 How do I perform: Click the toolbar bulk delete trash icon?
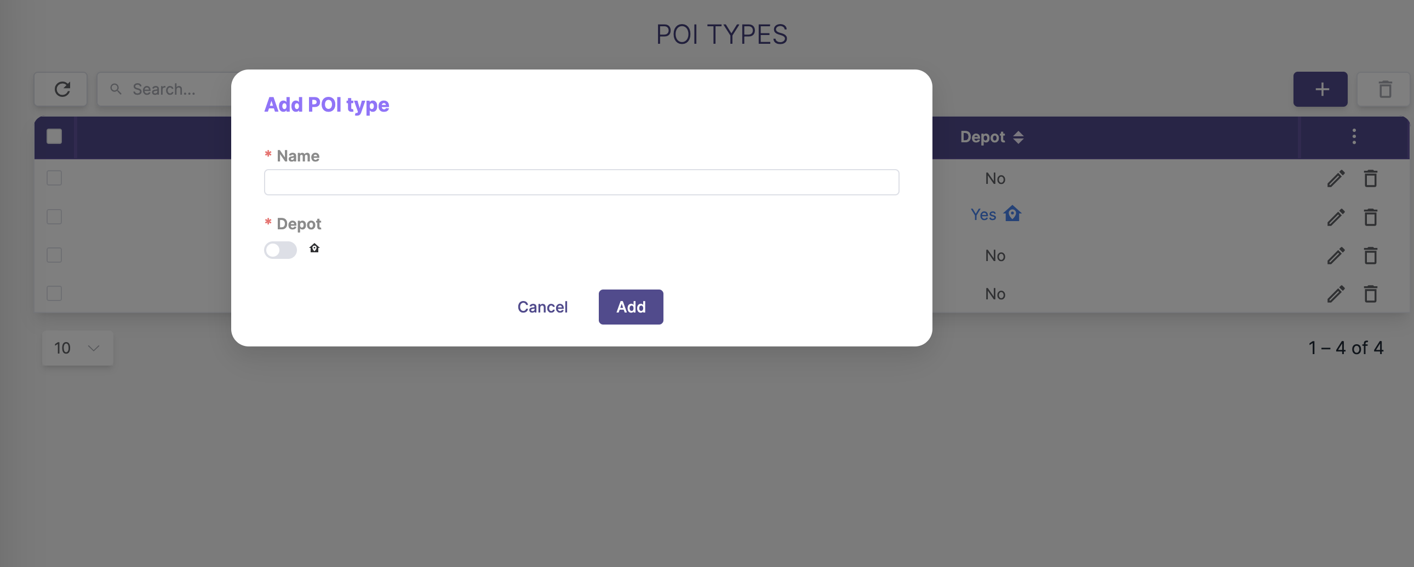point(1385,89)
